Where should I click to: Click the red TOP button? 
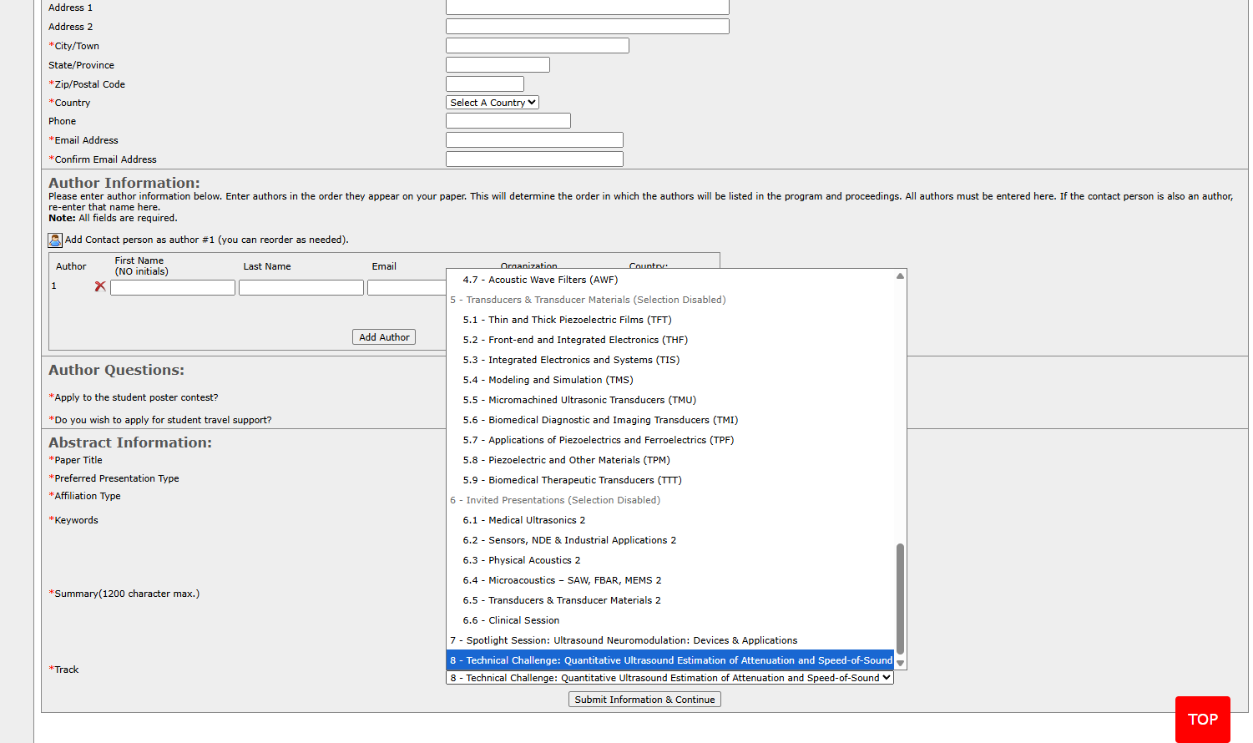point(1202,719)
